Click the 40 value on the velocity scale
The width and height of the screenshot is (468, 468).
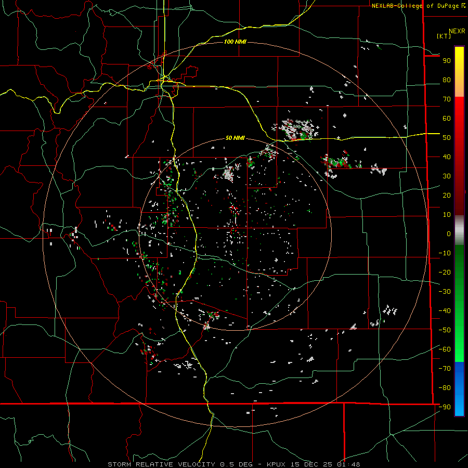coord(447,157)
